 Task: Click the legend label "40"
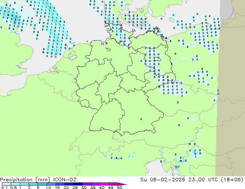point(102,187)
